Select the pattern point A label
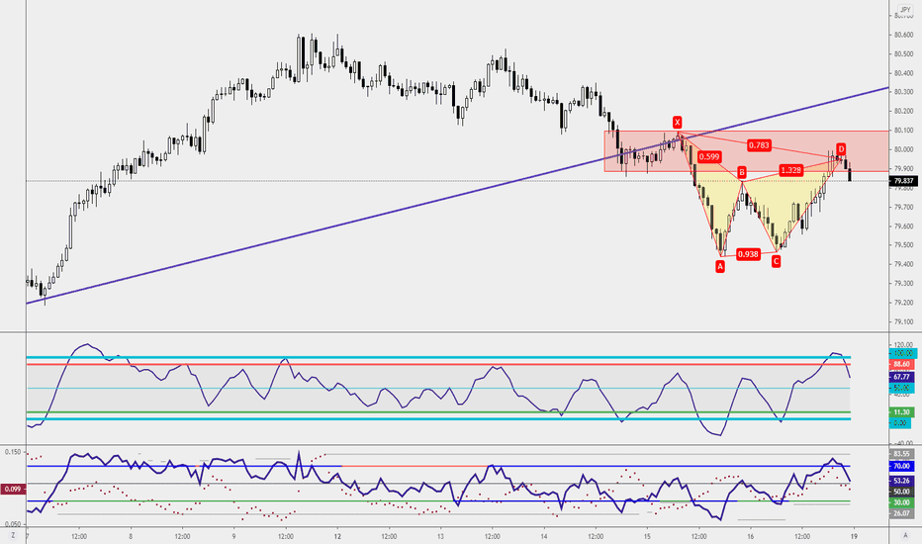Screen dimensions: 922x544 click(720, 266)
